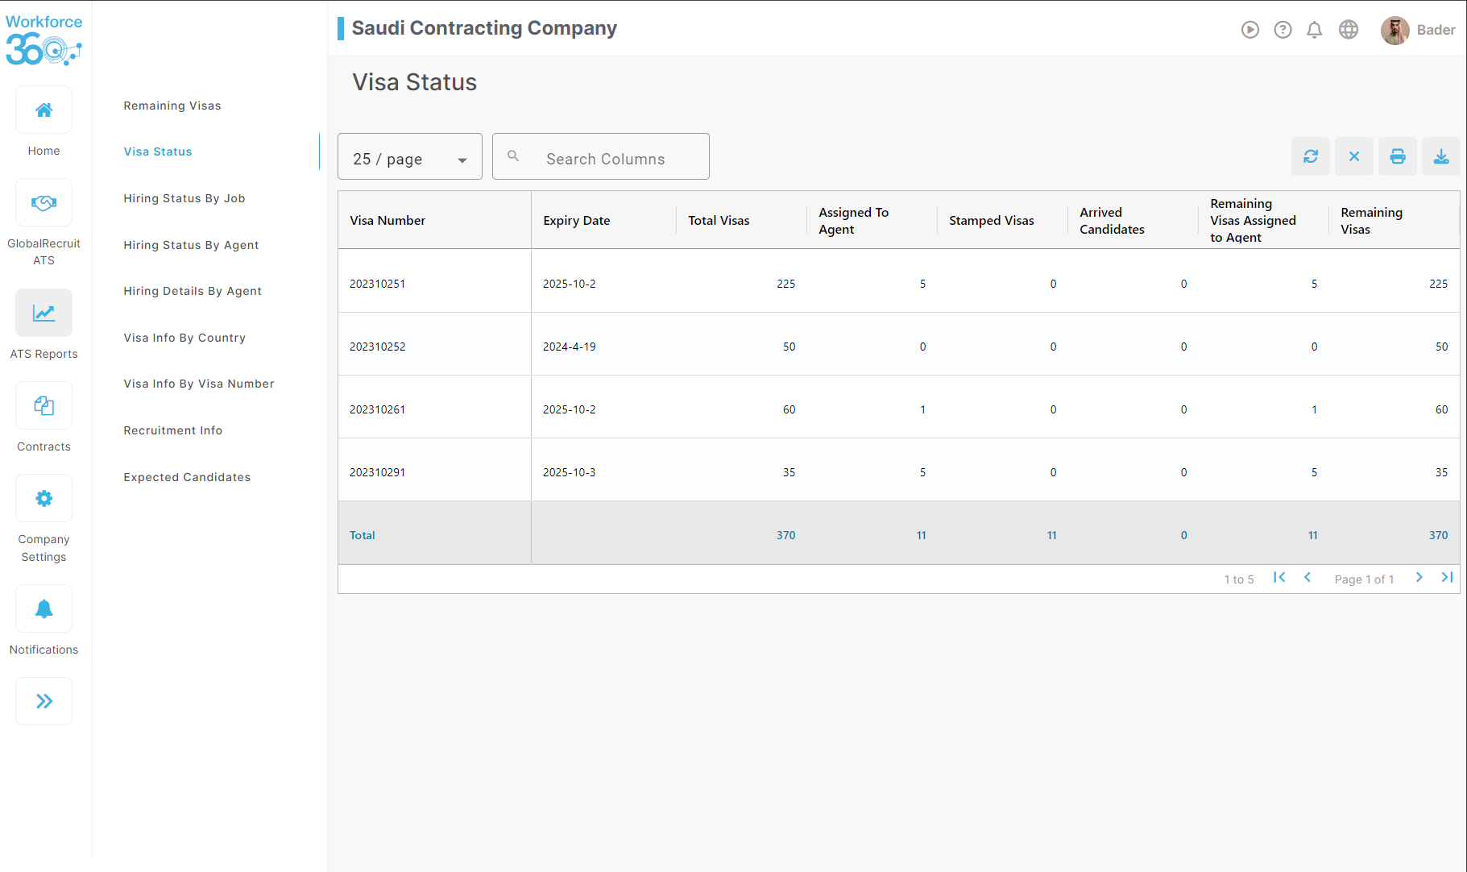This screenshot has height=872, width=1467.
Task: Select the Expected Candidates report
Action: click(186, 476)
